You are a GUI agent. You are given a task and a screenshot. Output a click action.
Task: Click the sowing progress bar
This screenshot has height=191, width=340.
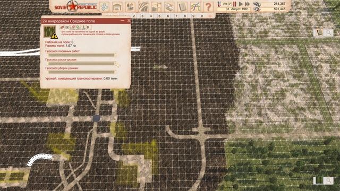[81, 55]
